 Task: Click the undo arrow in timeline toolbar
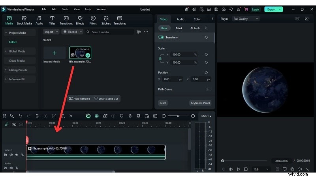point(21,116)
